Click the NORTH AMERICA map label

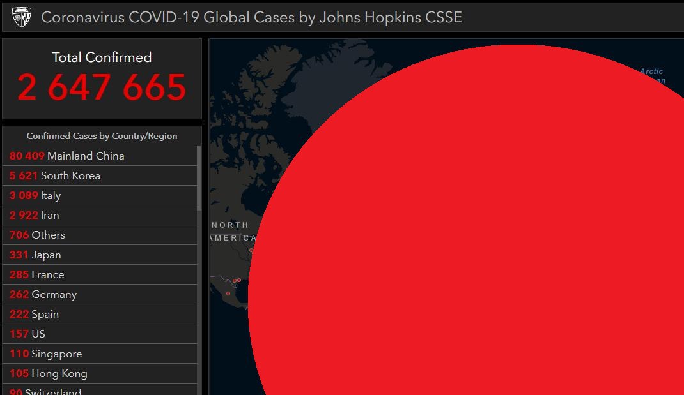coord(233,231)
